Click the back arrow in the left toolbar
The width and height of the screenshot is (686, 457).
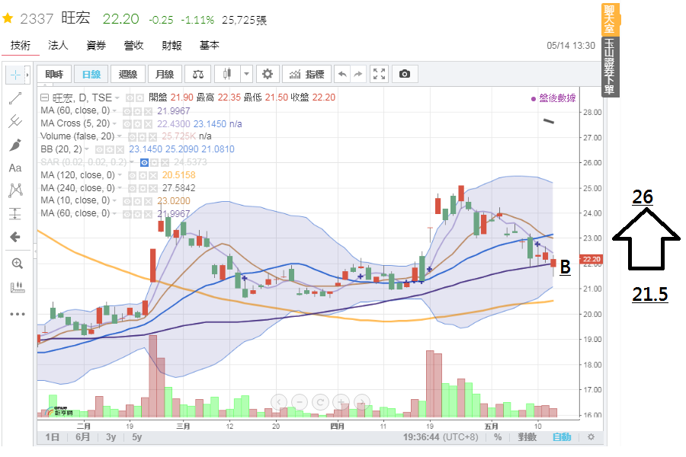coord(15,237)
